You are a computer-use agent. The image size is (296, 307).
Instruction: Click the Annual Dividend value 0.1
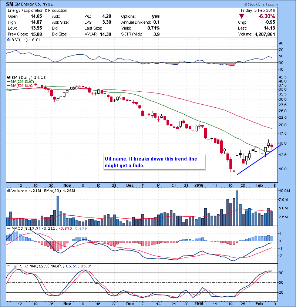point(157,22)
